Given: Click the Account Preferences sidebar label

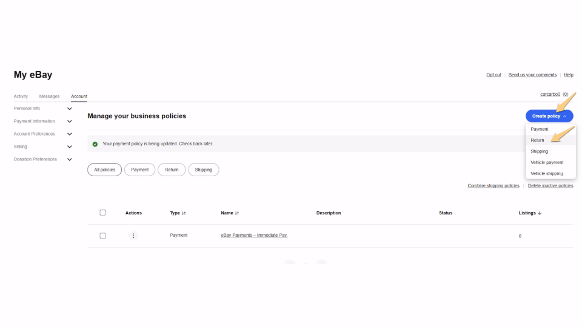Looking at the screenshot, I should tap(35, 134).
